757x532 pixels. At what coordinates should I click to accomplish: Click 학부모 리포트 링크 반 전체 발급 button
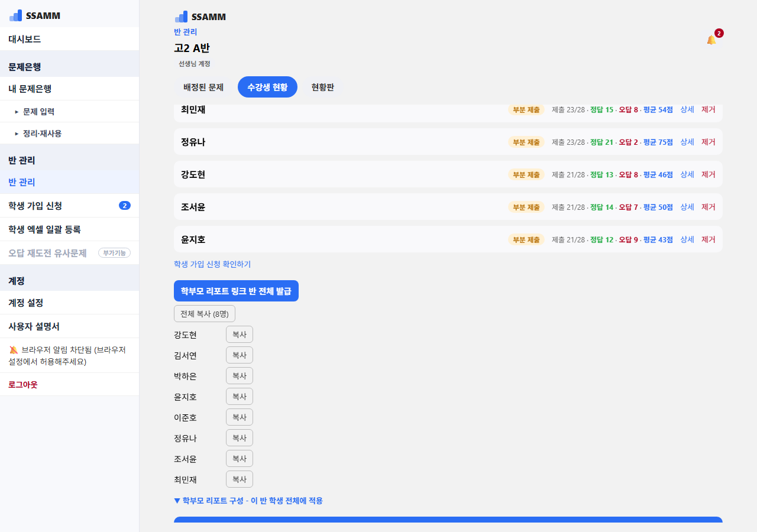[236, 291]
